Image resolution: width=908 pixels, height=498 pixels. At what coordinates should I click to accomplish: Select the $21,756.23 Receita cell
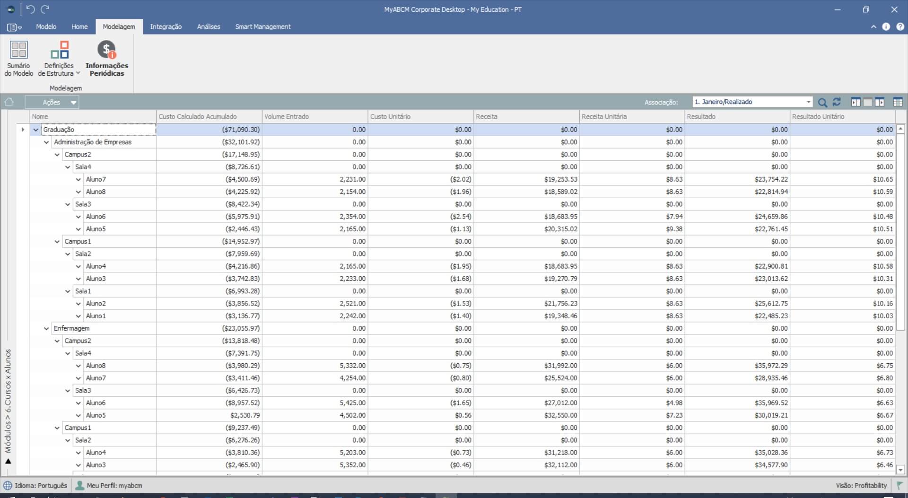[526, 304]
